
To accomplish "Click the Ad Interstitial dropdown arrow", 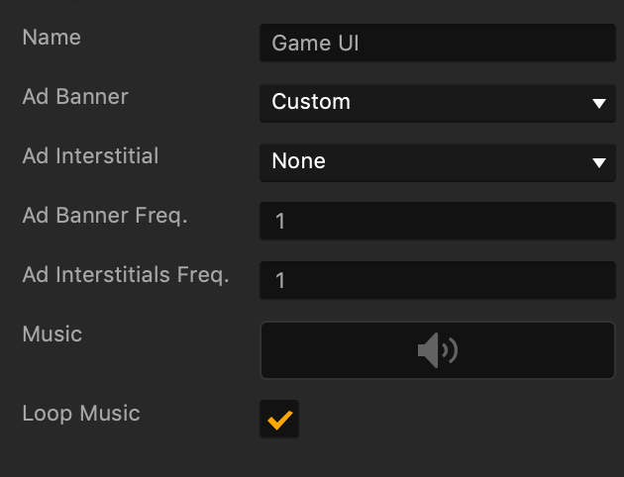I will pyautogui.click(x=598, y=162).
